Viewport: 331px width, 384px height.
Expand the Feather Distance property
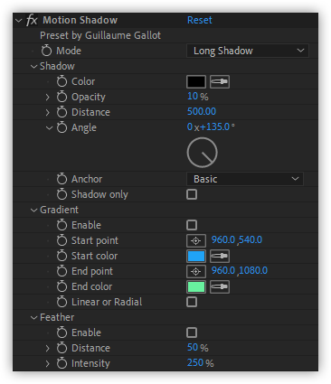pos(47,348)
